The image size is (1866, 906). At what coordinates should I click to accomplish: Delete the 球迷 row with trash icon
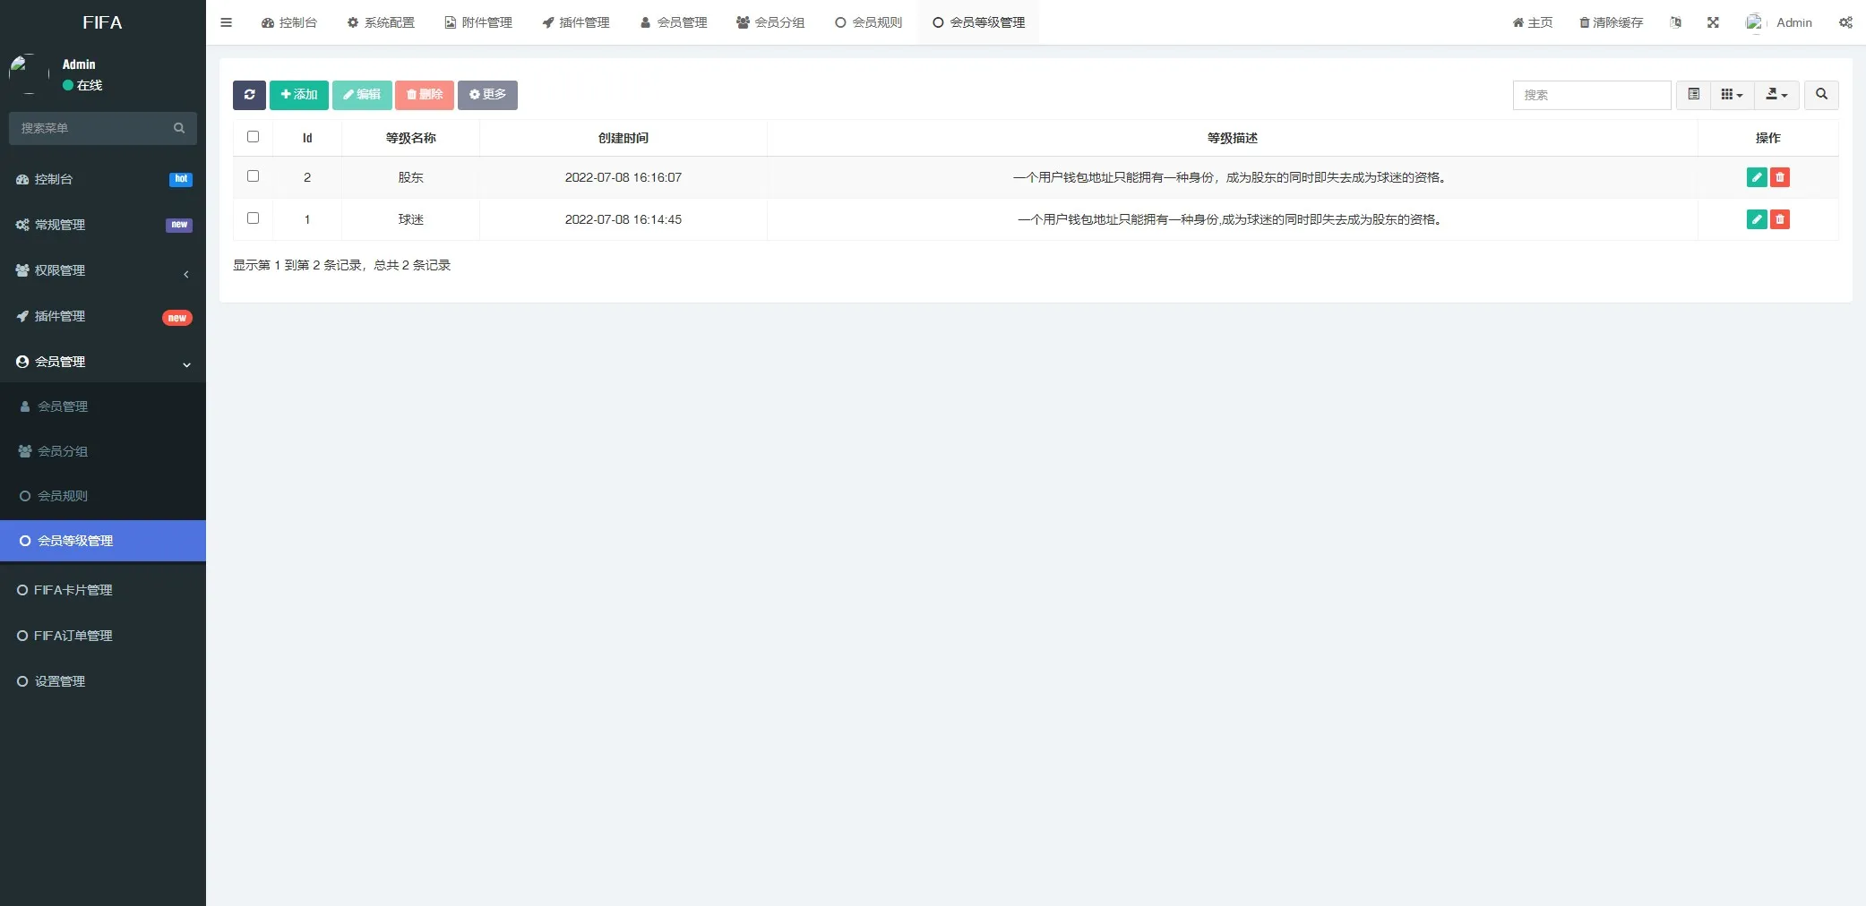click(1780, 219)
